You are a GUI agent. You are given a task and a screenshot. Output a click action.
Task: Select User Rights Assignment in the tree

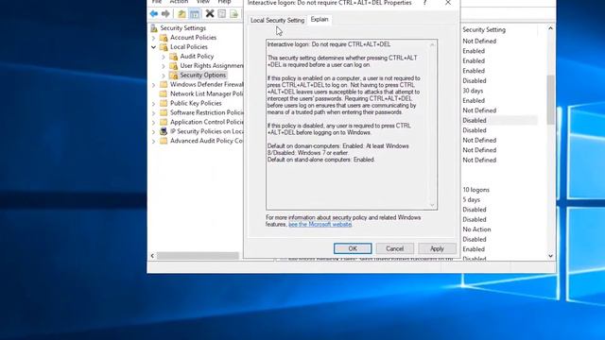pos(212,65)
